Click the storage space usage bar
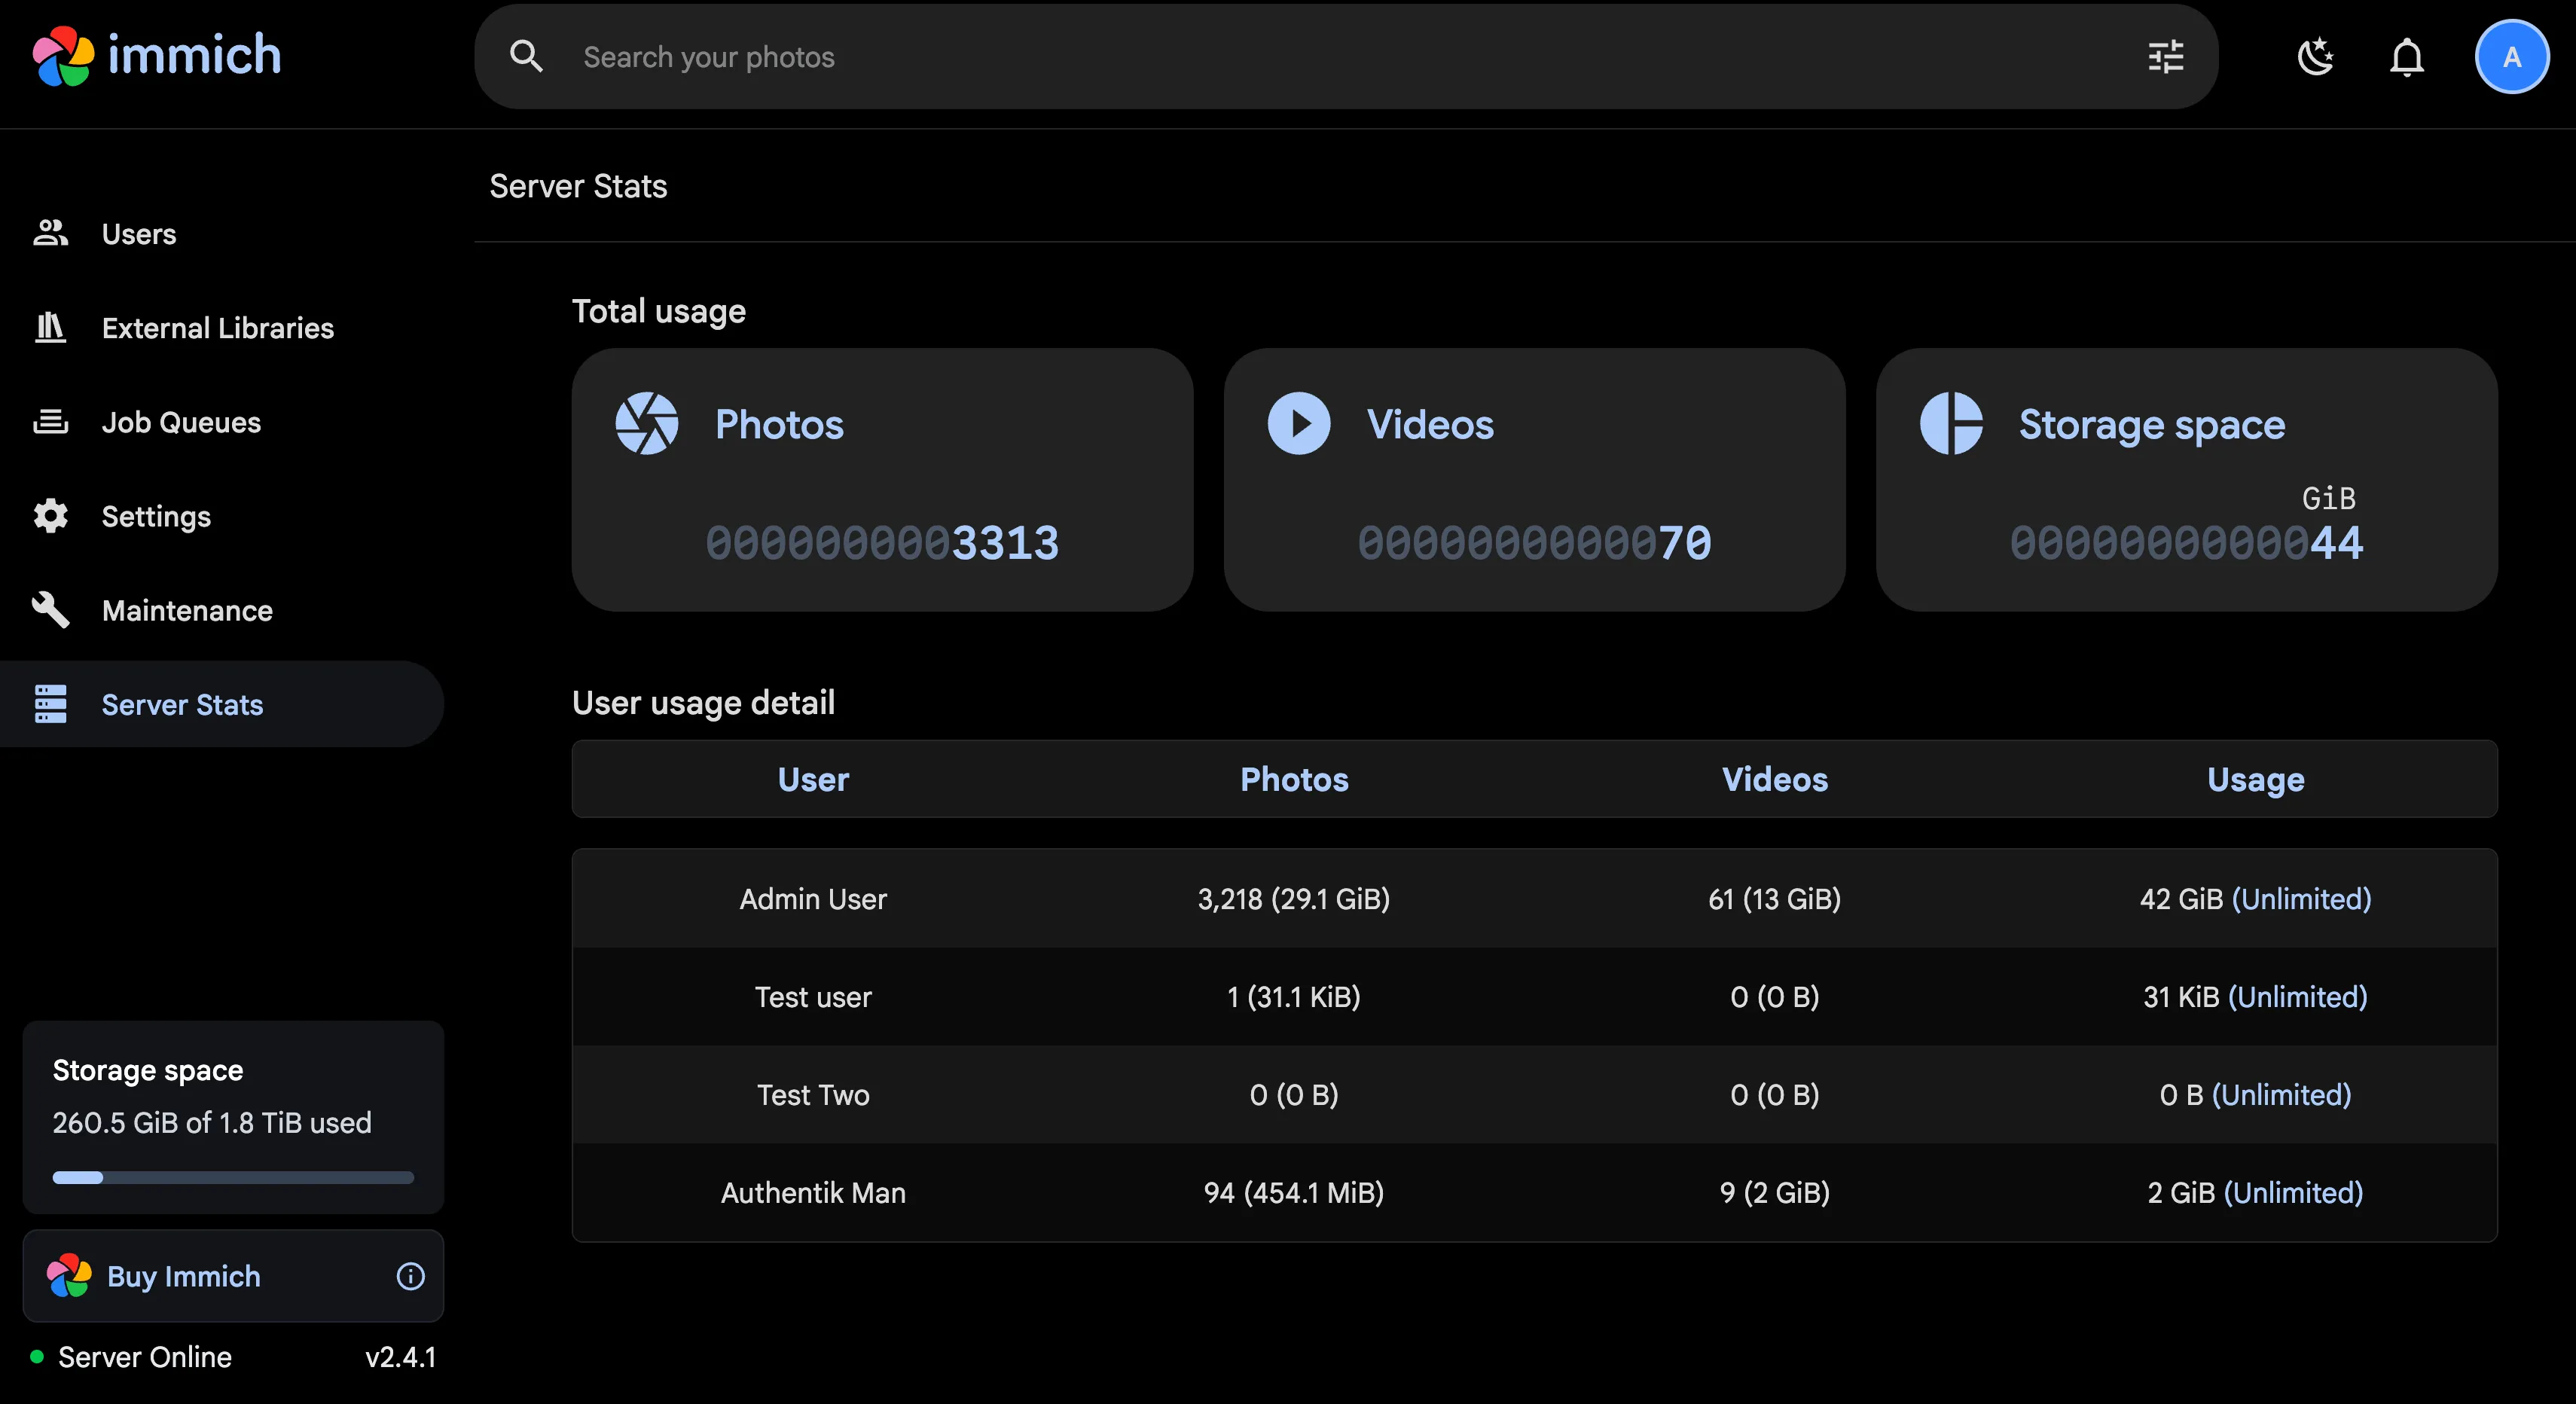Viewport: 2576px width, 1404px height. coord(233,1177)
